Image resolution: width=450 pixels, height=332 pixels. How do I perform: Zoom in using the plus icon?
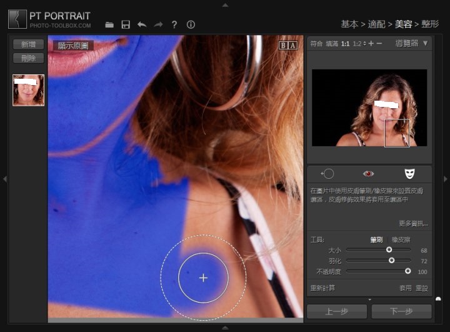click(x=371, y=43)
